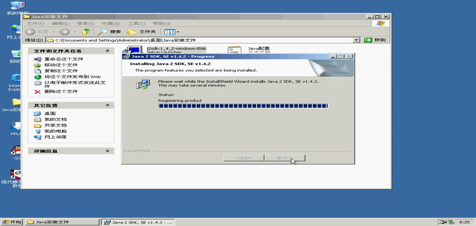
Task: Minimize the Java 2 SDK Progress dialog
Action: coord(333,56)
